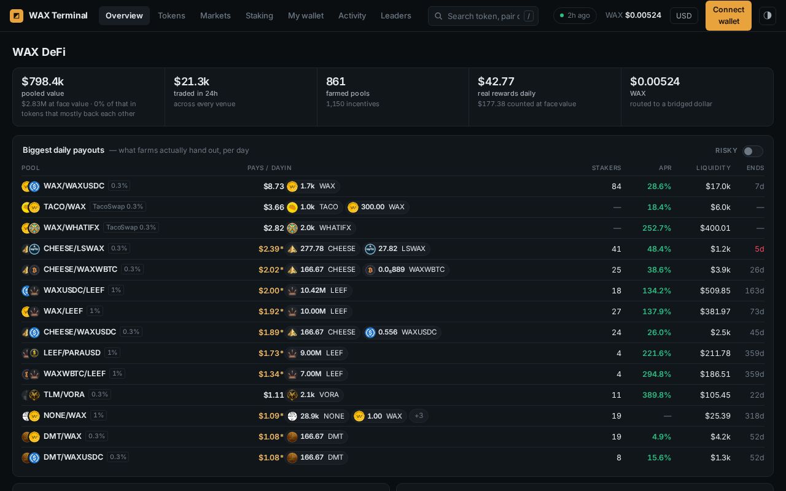The width and height of the screenshot is (786, 491).
Task: Click the WAXUSDC reward token icon
Action: [370, 333]
